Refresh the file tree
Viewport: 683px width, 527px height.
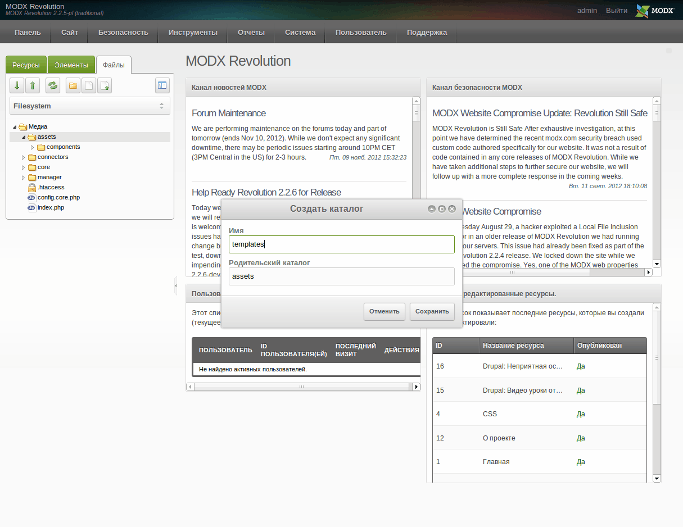click(x=53, y=85)
